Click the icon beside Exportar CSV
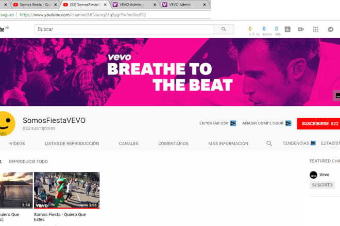This screenshot has width=340, height=226. [233, 123]
